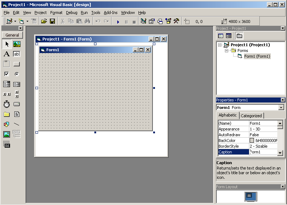The image size is (287, 205).
Task: Select the Data control tool
Action: (x=17, y=134)
